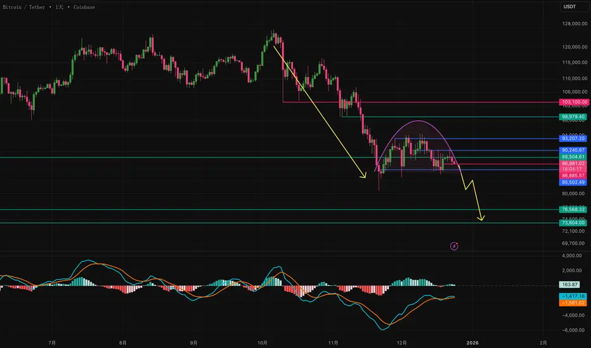Click the 93,207.20 blue price label

(573, 139)
